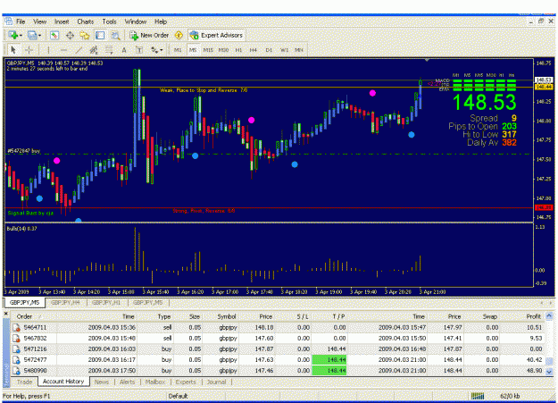Viewport: 558px width, 403px height.
Task: Select the vertical line drawing tool
Action: tap(48, 50)
